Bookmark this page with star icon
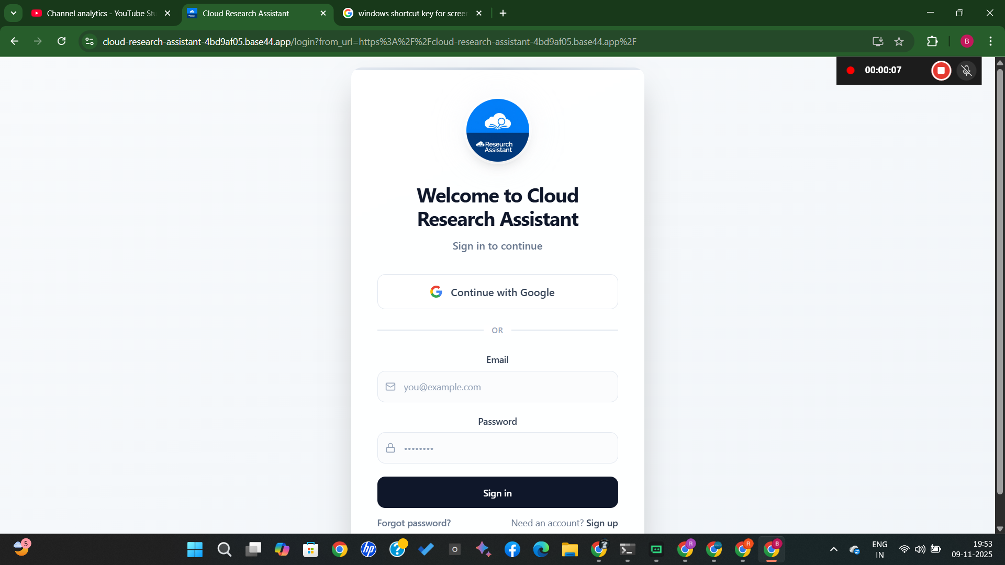The image size is (1005, 565). click(x=899, y=41)
